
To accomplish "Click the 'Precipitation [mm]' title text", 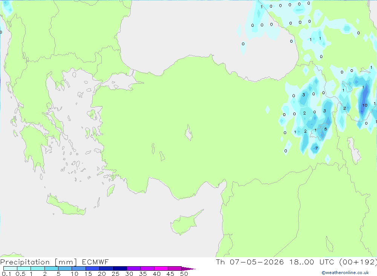I will (x=38, y=262).
